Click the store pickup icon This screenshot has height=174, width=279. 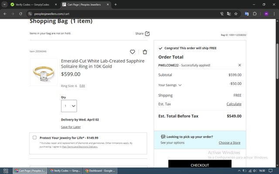pos(163,137)
